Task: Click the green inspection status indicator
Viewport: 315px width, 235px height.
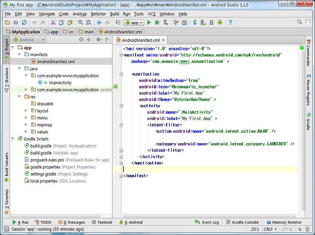Action: 301,48
